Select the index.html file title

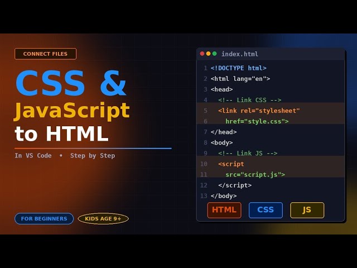coord(240,54)
